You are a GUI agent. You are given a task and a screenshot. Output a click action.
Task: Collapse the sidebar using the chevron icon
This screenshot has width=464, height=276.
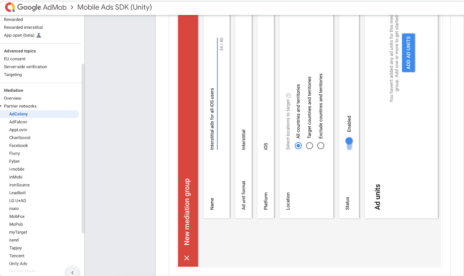coord(72,272)
